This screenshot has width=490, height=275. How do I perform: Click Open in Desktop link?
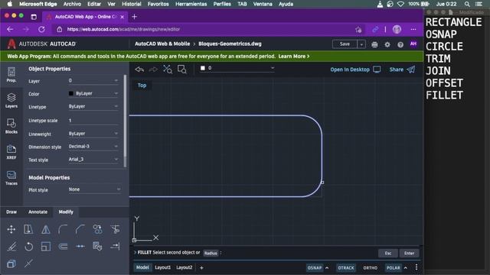coord(355,70)
